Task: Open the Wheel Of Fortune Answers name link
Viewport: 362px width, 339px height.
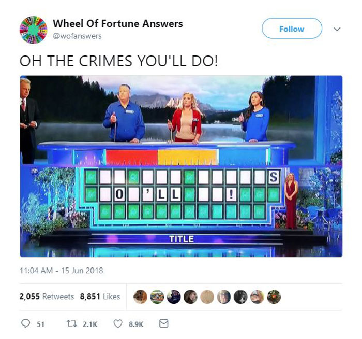Action: (118, 23)
